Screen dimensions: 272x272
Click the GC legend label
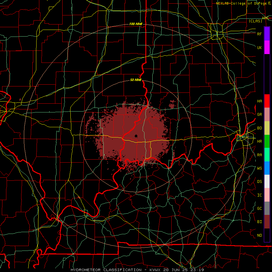259,209
